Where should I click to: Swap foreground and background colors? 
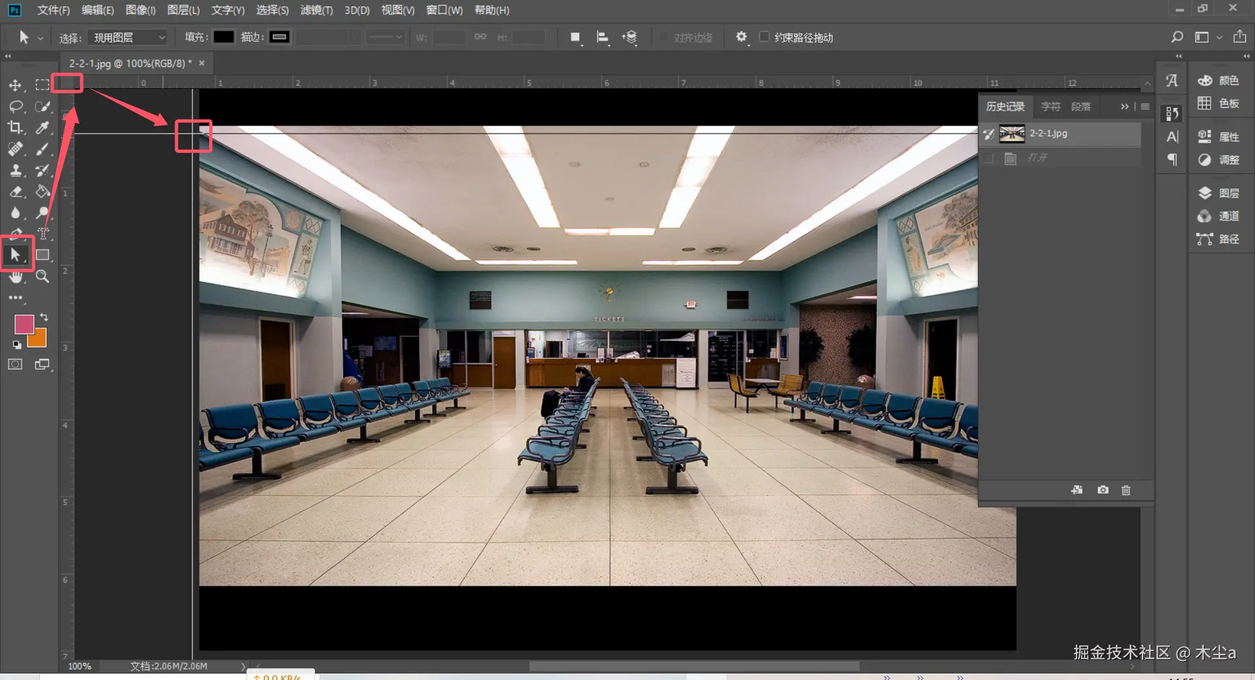44,316
